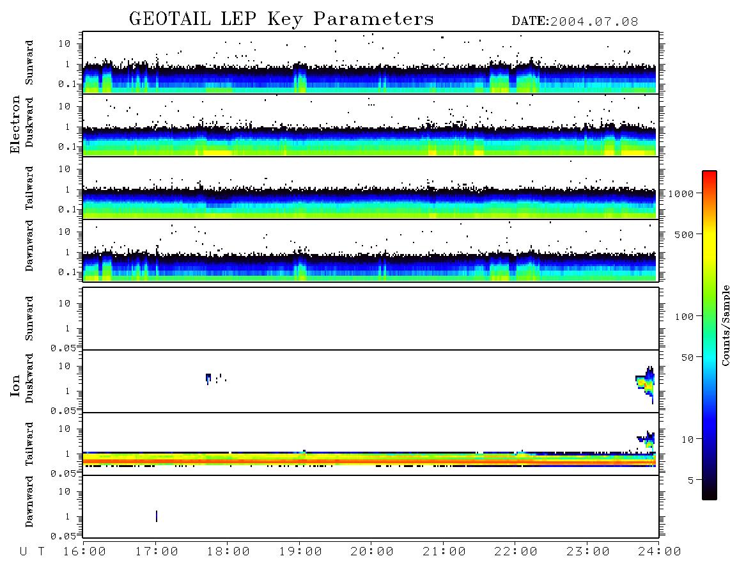Image resolution: width=730 pixels, height=563 pixels.
Task: Click the "100" colorbar tick label
Action: point(684,317)
